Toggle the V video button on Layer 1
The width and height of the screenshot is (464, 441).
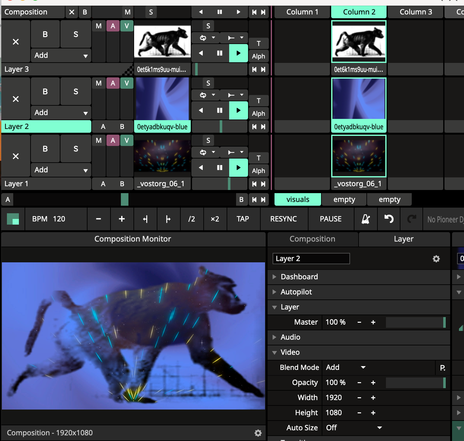[127, 141]
